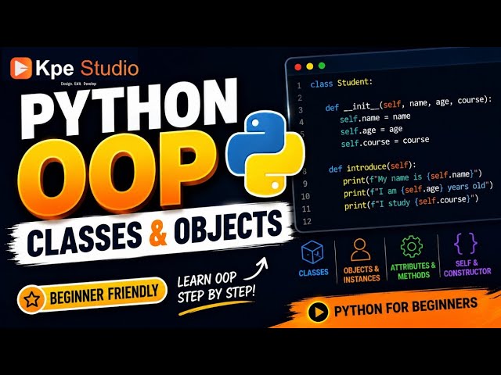Image resolution: width=501 pixels, height=375 pixels.
Task: Click line number 3 in the code gutter
Action: [301, 110]
